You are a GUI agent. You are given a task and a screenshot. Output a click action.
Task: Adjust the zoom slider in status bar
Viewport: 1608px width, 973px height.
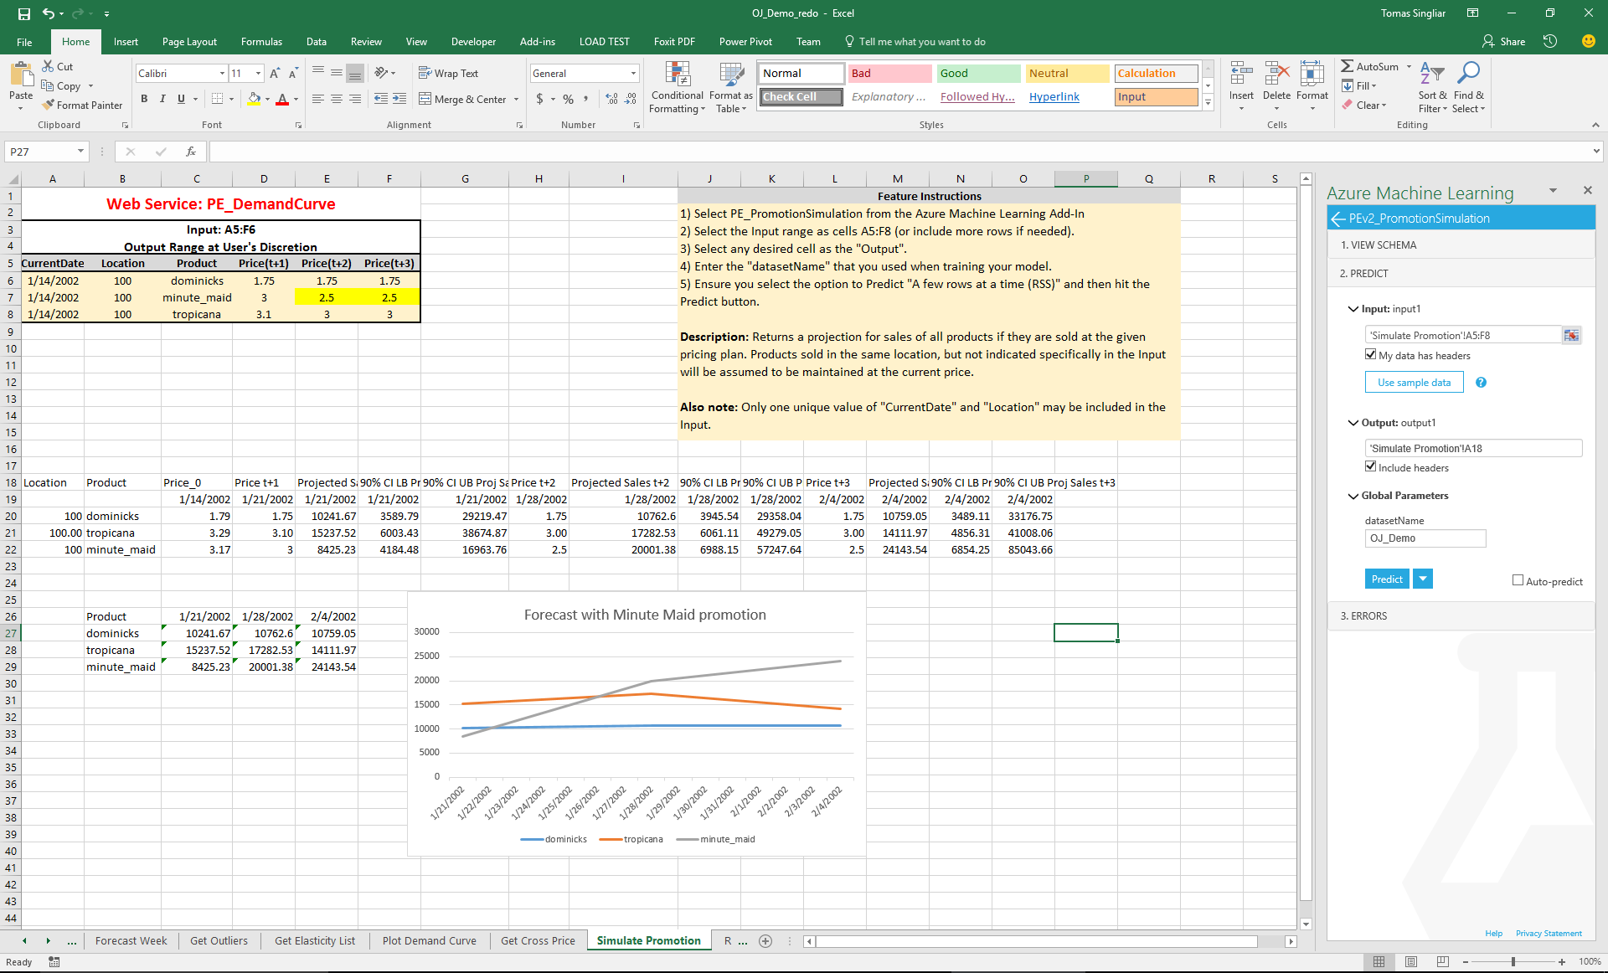tap(1513, 961)
